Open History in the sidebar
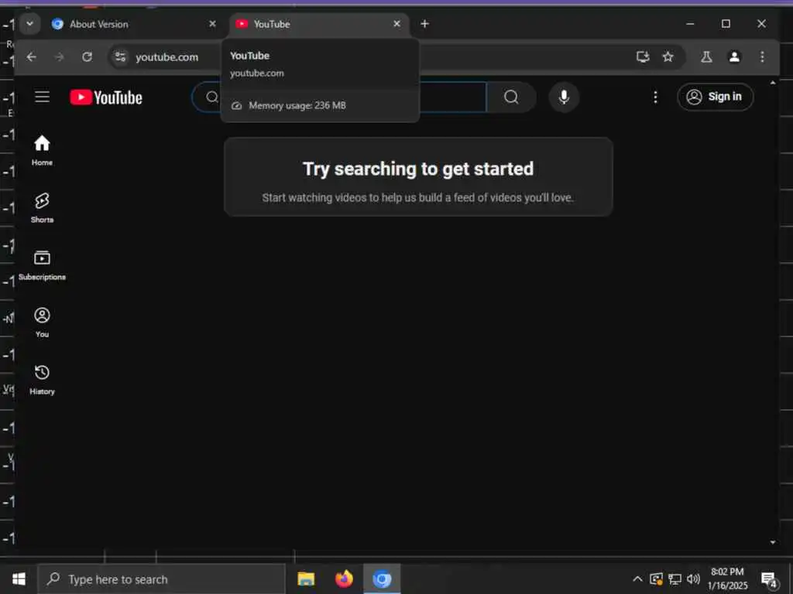Screen dimensions: 793x594 point(42,380)
